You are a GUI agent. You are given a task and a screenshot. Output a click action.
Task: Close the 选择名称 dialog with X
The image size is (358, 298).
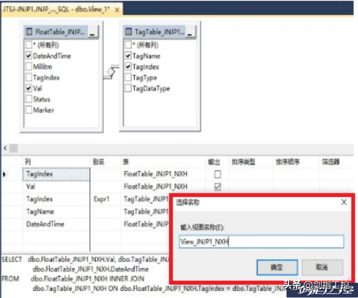coord(344,202)
